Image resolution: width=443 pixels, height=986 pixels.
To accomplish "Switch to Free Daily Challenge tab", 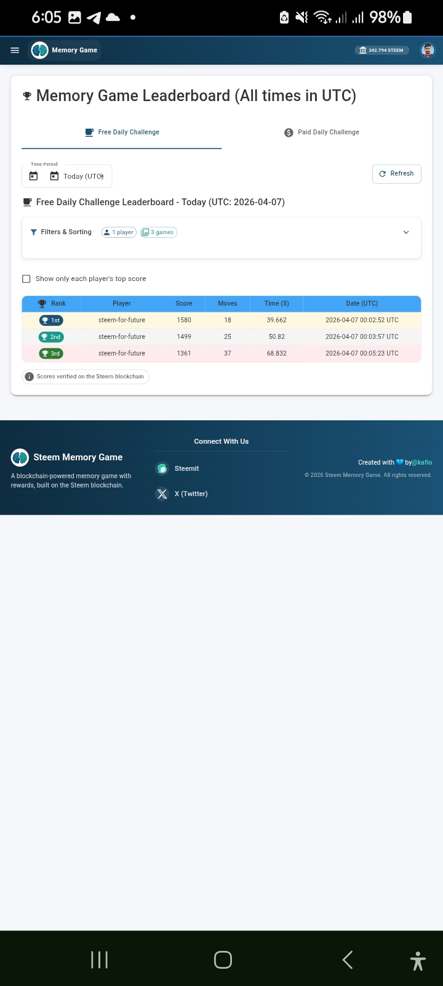I will point(122,132).
